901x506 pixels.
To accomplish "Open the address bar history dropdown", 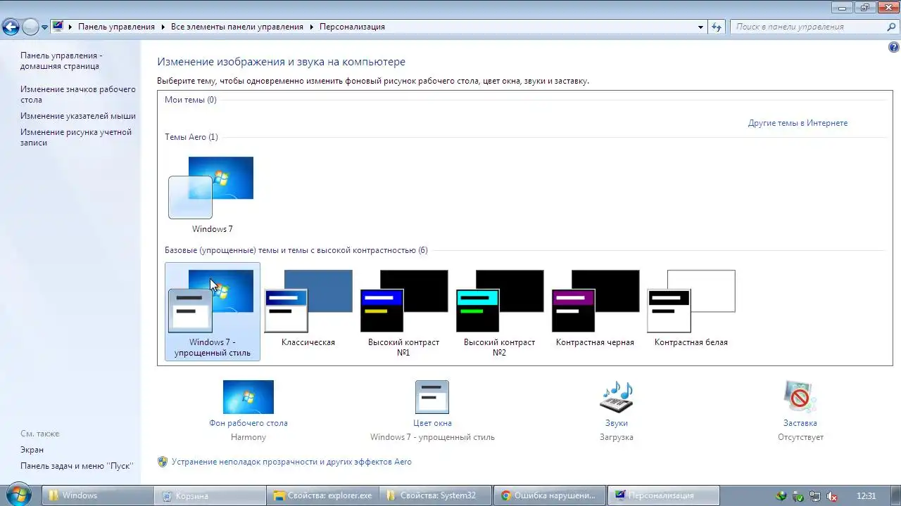I will [x=700, y=27].
